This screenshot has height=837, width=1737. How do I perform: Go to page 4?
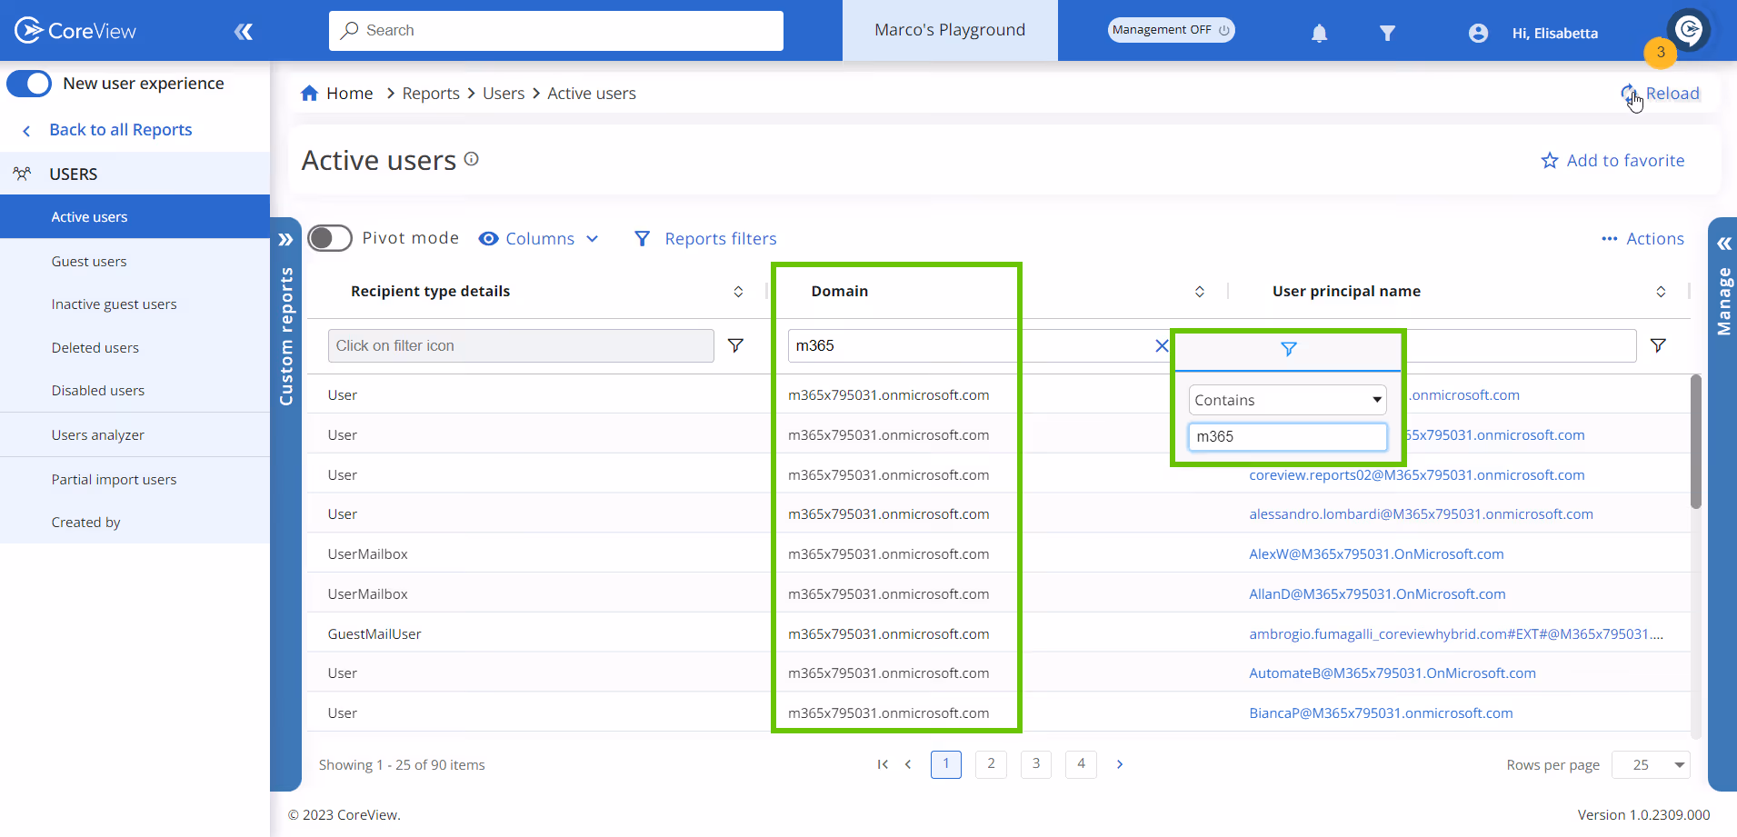pyautogui.click(x=1081, y=764)
